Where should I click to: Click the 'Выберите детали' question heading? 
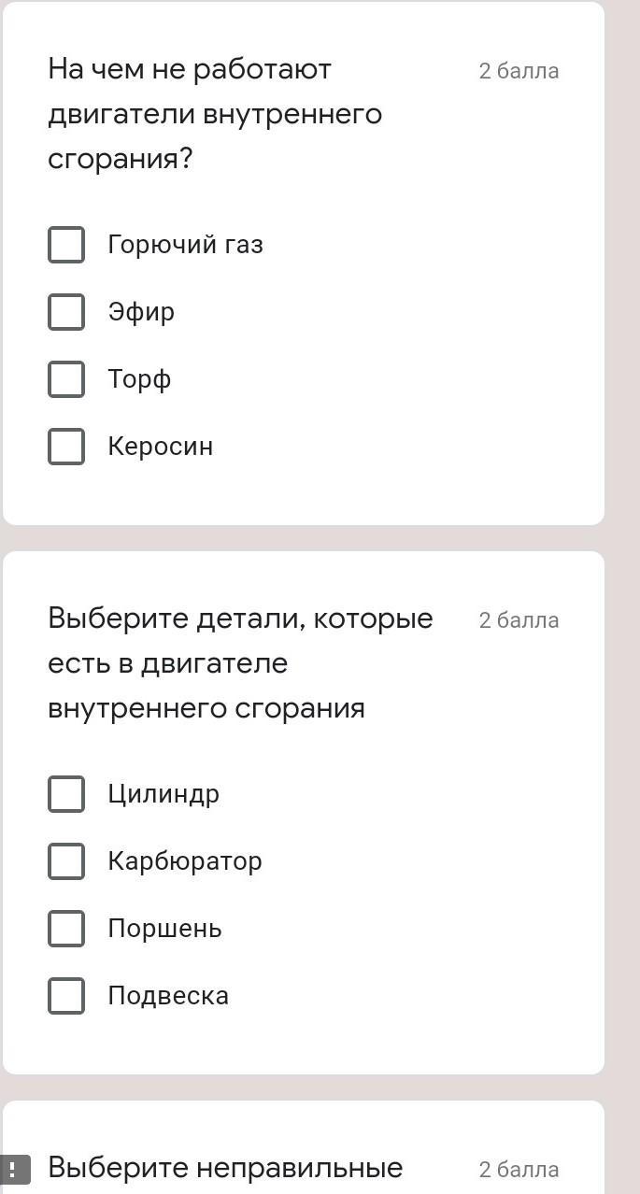pos(240,663)
